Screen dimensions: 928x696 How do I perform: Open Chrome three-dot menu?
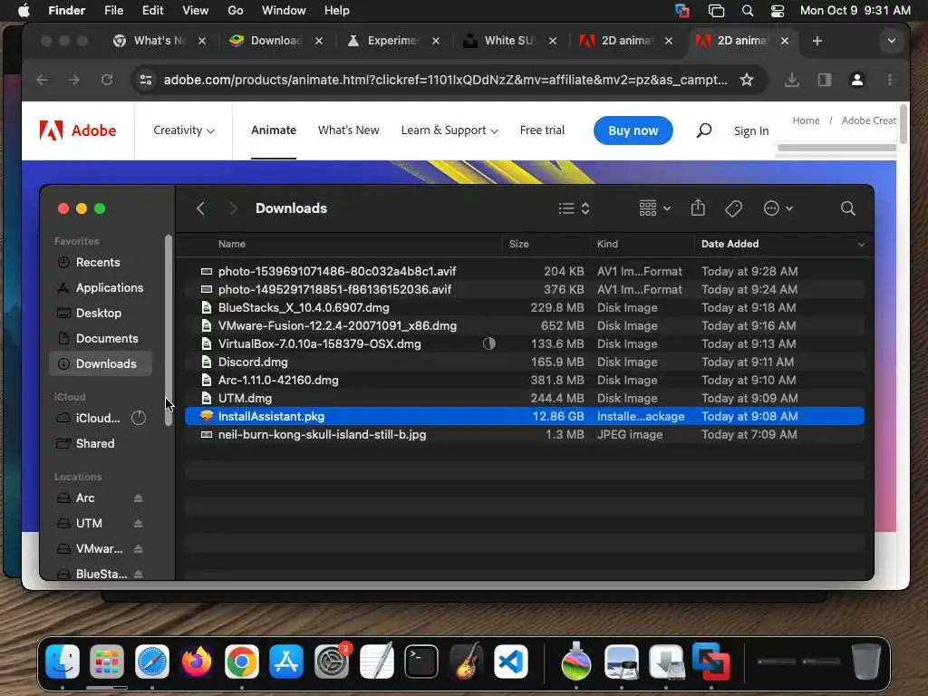pos(890,80)
